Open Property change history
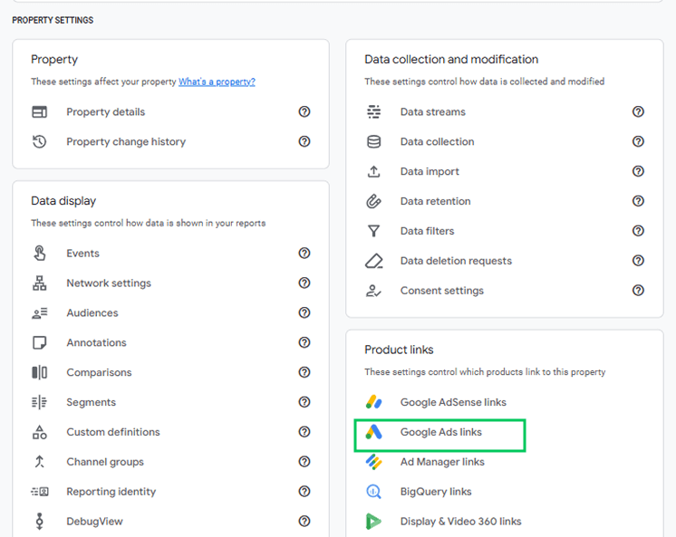This screenshot has height=537, width=676. click(126, 142)
